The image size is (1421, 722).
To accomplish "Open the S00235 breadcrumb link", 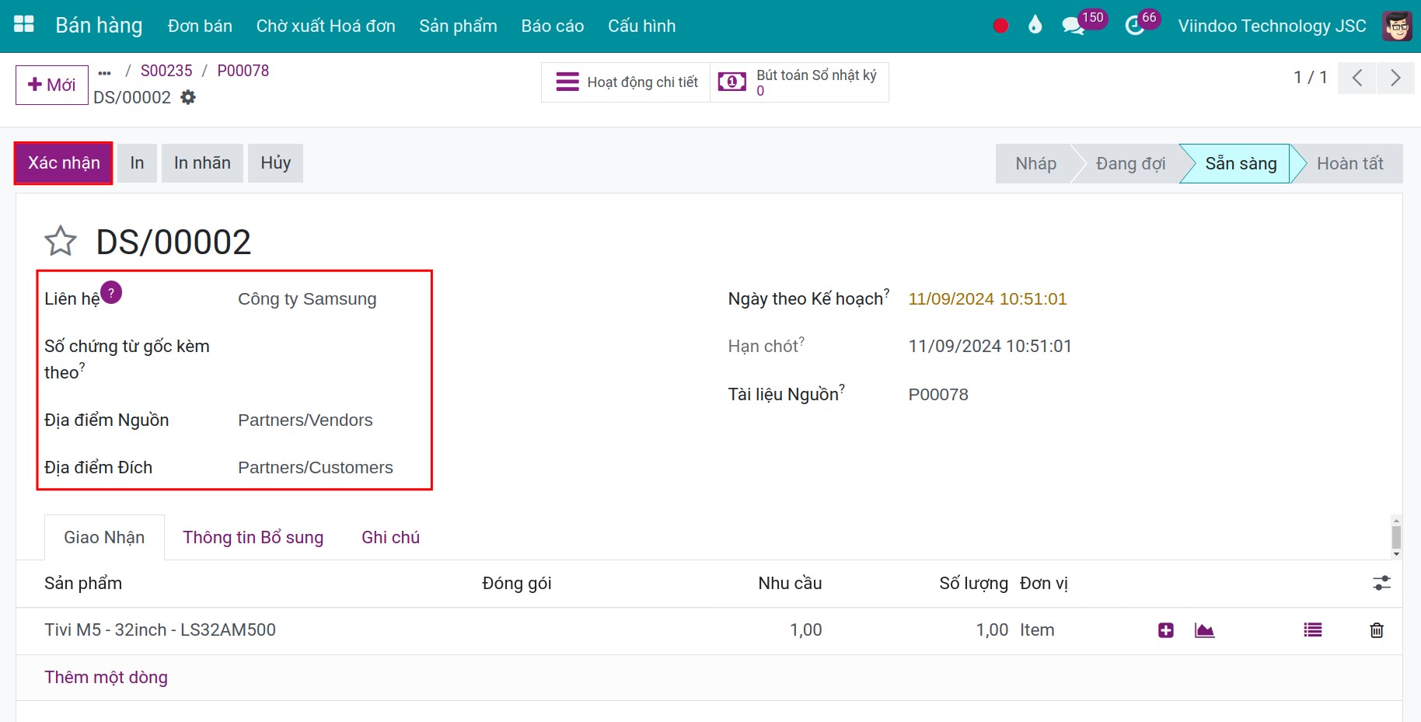I will [x=166, y=71].
